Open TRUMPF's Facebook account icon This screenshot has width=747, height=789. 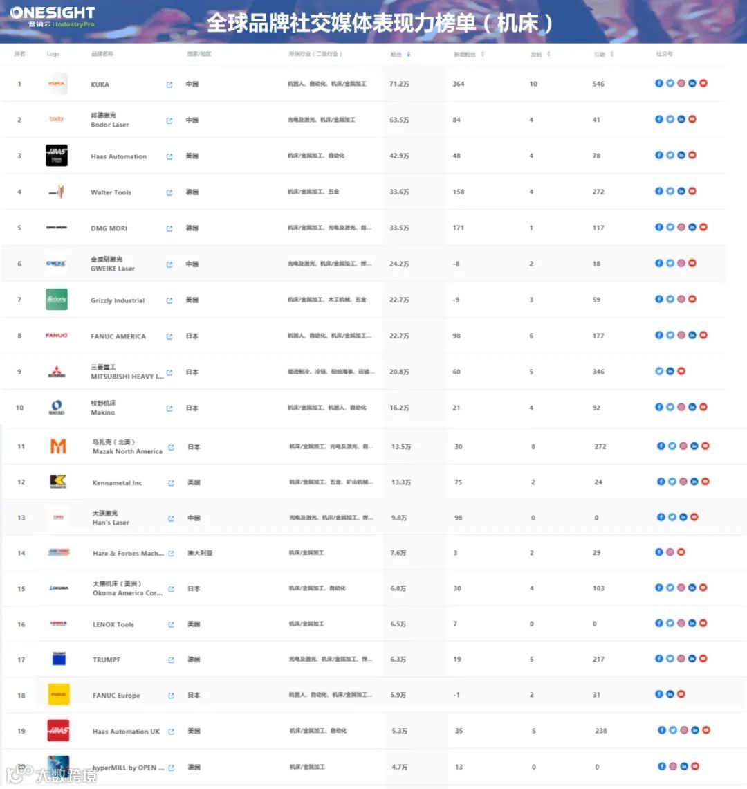pos(659,658)
